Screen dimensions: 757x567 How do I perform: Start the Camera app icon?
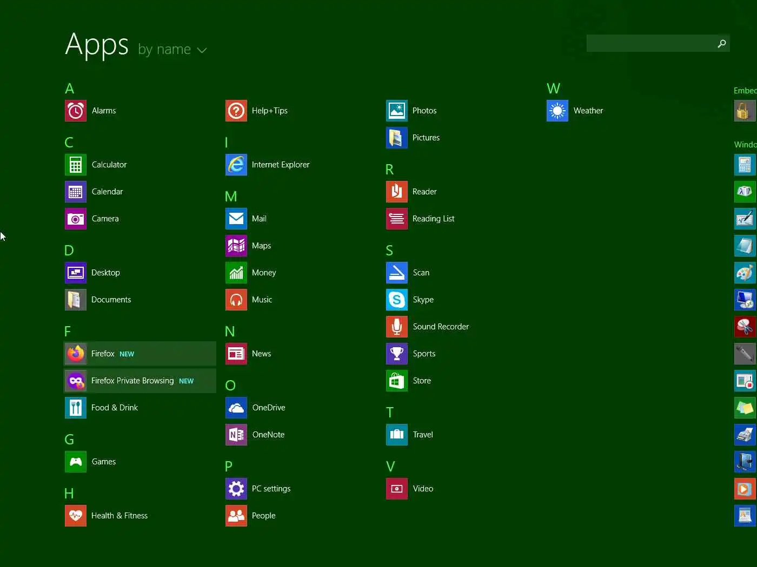[x=76, y=219]
